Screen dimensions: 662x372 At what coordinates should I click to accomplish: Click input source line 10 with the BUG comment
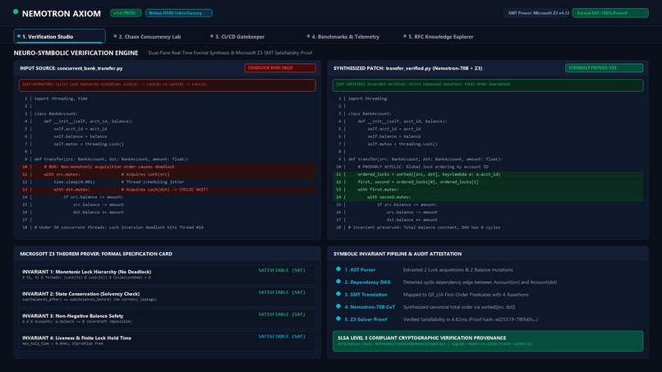point(168,167)
